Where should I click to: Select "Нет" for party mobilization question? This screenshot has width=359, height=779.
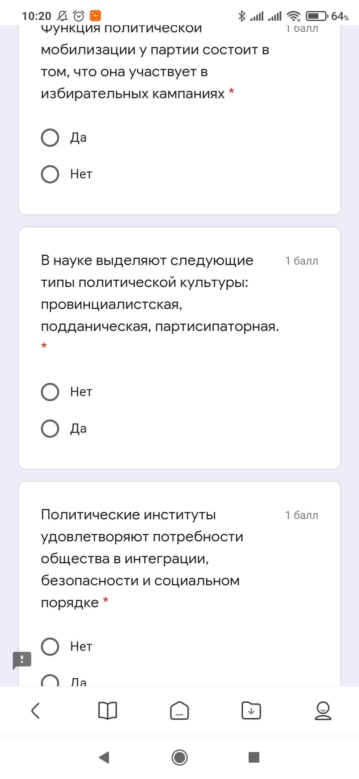tap(50, 174)
